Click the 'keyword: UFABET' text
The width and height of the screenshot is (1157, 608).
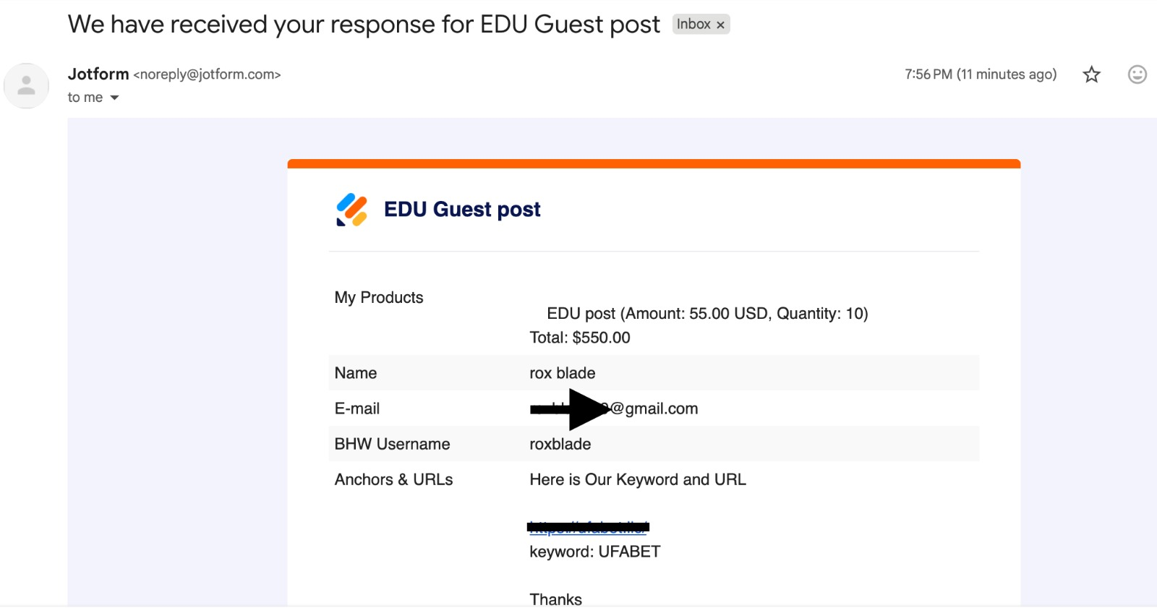[x=595, y=552]
